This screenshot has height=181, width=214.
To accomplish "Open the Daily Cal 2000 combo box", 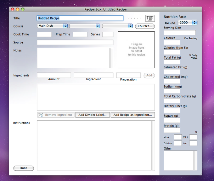I will click(188, 23).
